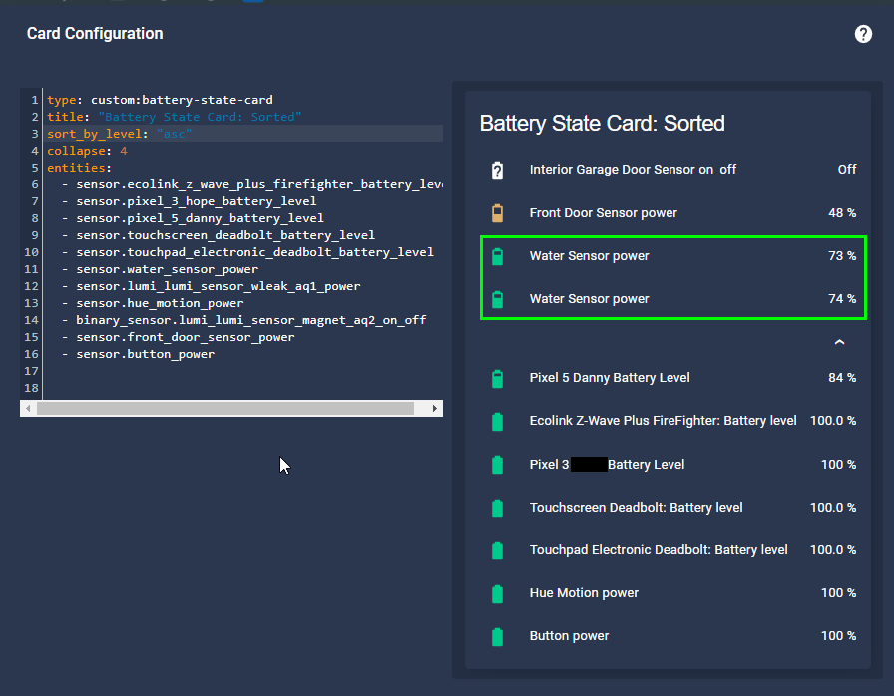Place cursor on the title line in editor
This screenshot has height=696, width=894.
coord(174,117)
